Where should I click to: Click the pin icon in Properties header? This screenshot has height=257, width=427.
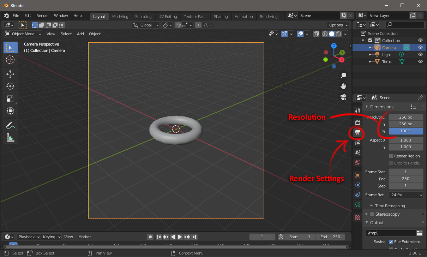click(420, 98)
